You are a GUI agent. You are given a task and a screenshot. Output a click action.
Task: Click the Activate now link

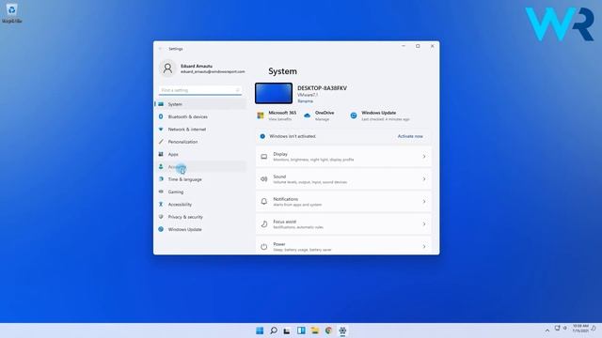point(410,136)
